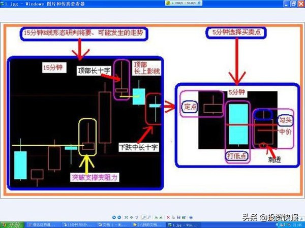Screen dimensions: 305x228
Task: Switch to the 15分钟 taskbar window
Action: (x=78, y=224)
